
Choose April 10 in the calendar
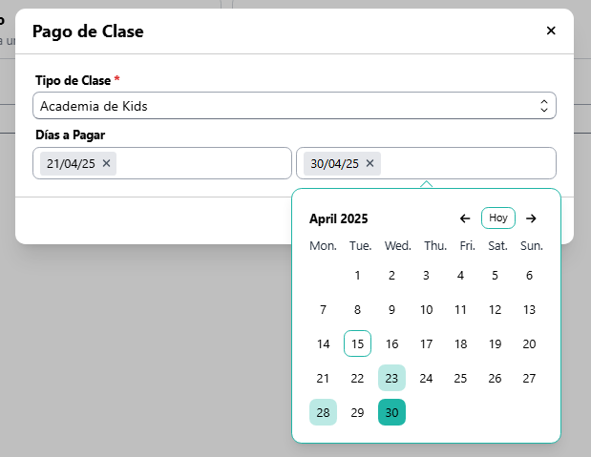click(x=426, y=310)
